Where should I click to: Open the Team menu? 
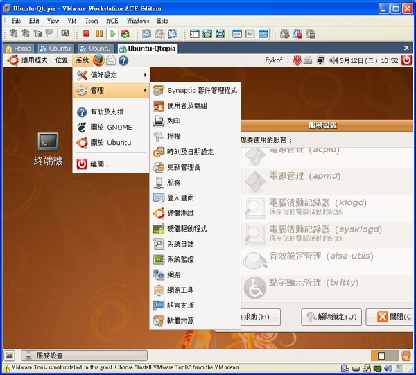tap(92, 21)
